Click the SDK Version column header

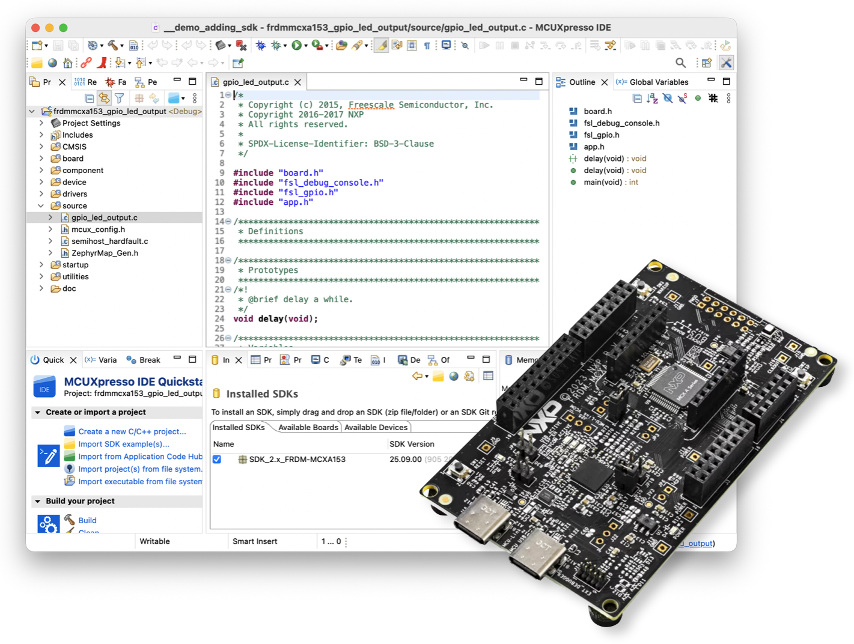click(x=412, y=444)
